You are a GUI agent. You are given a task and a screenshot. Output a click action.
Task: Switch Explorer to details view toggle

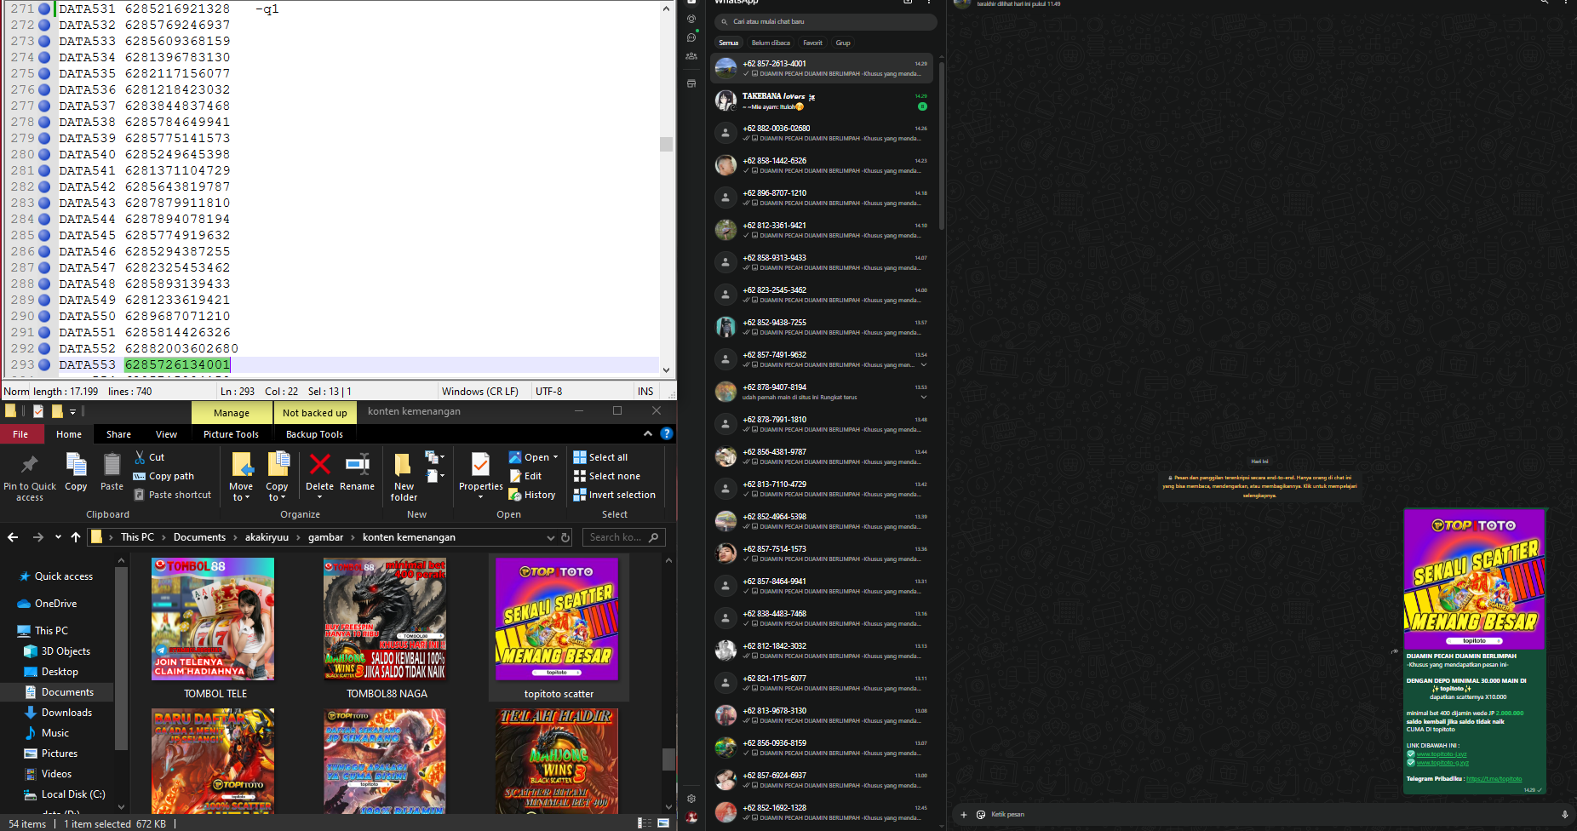point(645,823)
